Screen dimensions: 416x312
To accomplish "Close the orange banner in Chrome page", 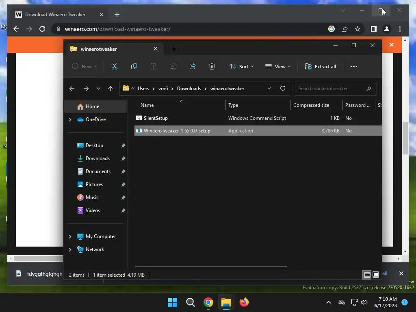I will (x=391, y=45).
